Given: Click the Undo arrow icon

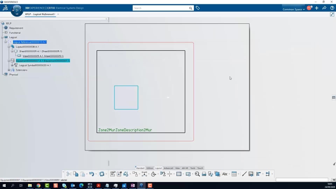Looking at the screenshot, I should (91, 174).
